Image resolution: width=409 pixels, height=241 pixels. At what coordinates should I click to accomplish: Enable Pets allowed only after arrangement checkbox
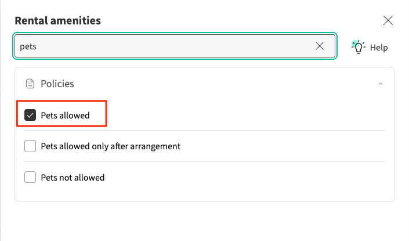coord(30,146)
